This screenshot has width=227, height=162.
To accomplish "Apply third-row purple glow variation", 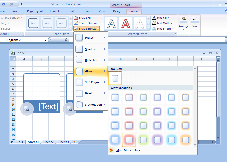I will coord(157,126).
